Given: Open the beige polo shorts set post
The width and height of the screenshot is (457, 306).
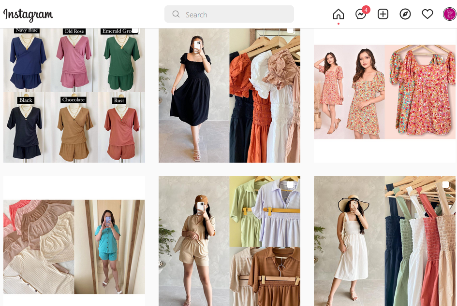Looking at the screenshot, I should (x=229, y=241).
